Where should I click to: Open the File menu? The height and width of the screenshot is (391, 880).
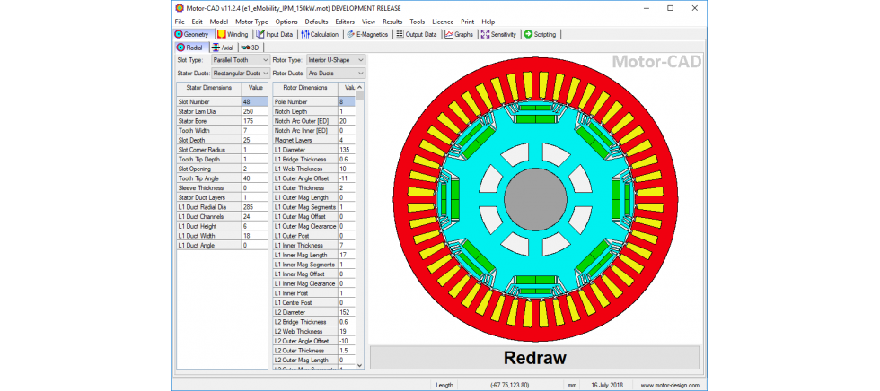click(180, 22)
